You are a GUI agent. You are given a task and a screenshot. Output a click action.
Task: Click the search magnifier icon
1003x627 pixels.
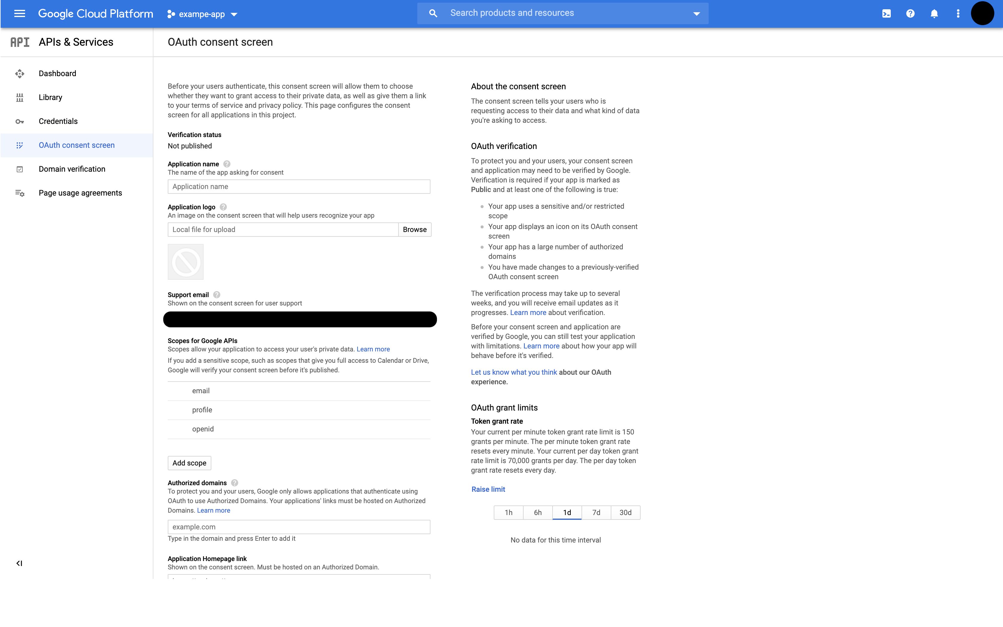(433, 13)
